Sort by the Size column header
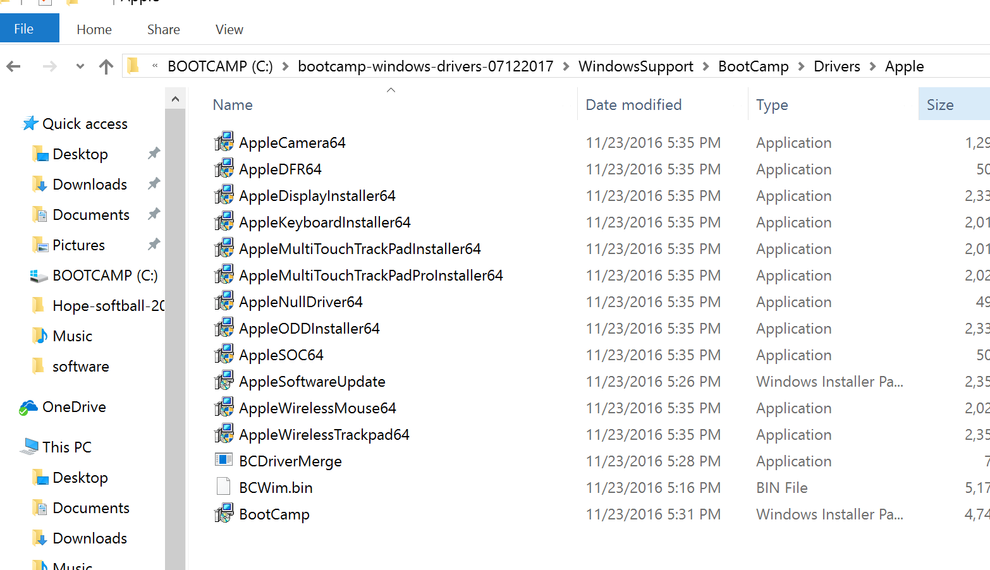990x570 pixels. [954, 104]
